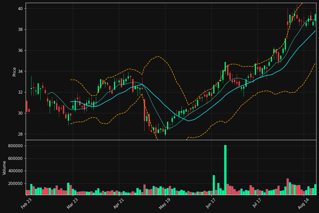
Task: Click the Volume axis label
Action: [x=5, y=168]
